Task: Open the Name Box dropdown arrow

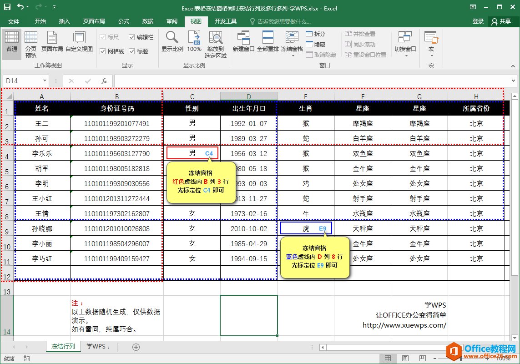Action: click(x=45, y=81)
